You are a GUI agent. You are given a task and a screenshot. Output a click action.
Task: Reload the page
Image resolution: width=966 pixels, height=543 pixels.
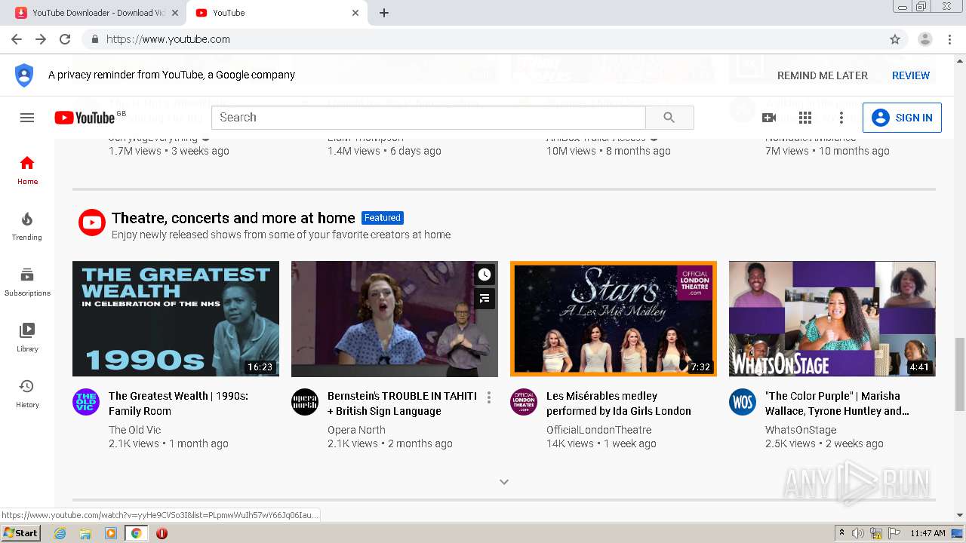[x=65, y=39]
